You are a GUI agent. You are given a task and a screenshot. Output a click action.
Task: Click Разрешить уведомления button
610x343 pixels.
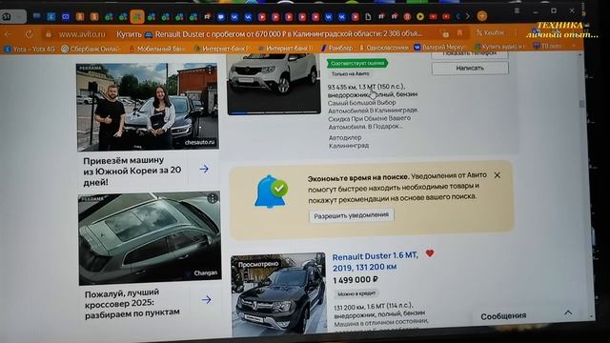tap(352, 215)
